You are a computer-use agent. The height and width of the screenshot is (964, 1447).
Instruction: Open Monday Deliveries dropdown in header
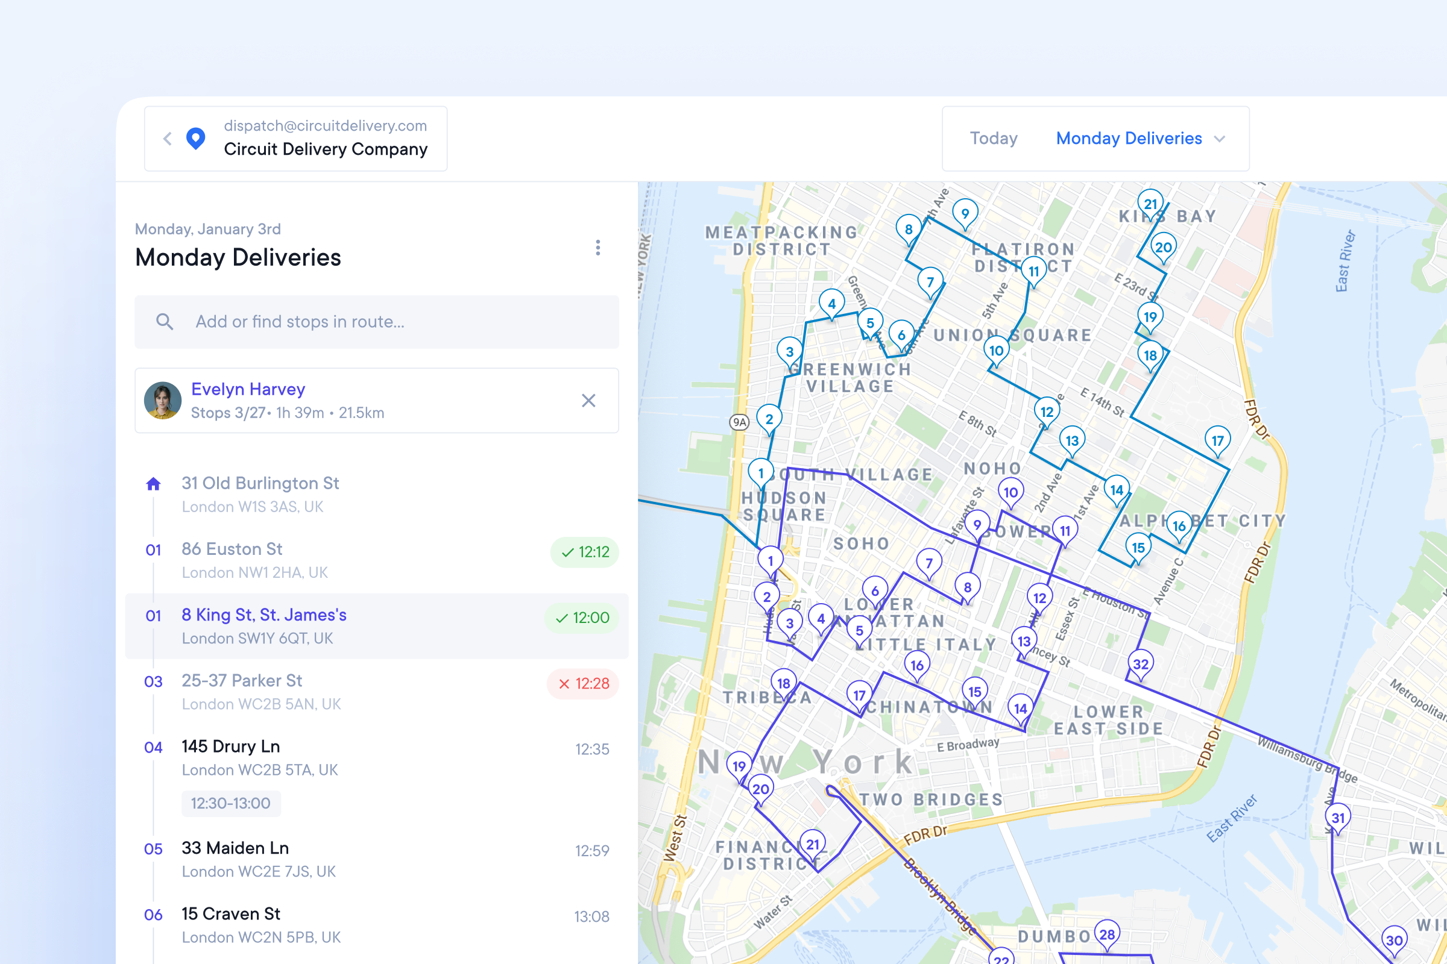pyautogui.click(x=1141, y=139)
